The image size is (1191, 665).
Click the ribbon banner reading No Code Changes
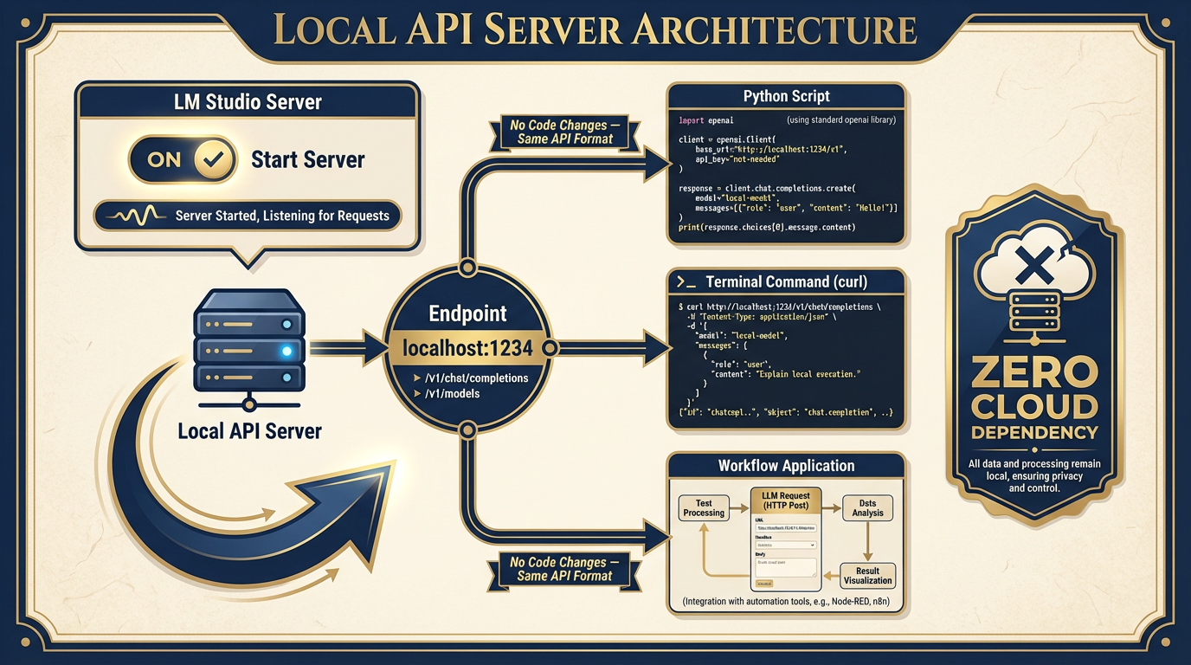tap(564, 132)
